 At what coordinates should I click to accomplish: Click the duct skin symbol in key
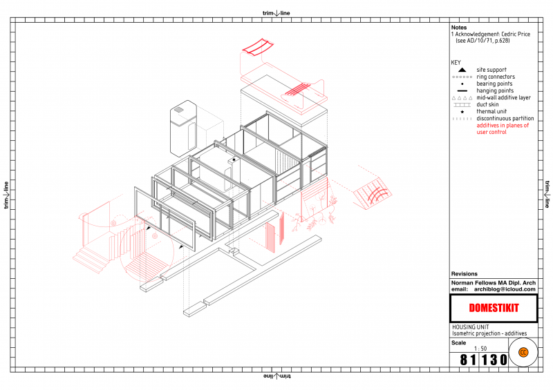[x=461, y=104]
